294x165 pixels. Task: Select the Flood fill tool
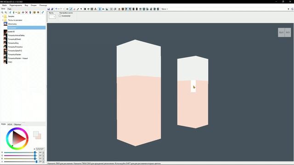pyautogui.click(x=88, y=9)
